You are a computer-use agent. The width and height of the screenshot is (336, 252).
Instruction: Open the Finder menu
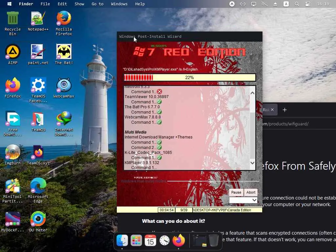[x=26, y=4]
